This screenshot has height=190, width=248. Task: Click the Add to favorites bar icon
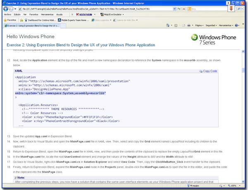click(x=21, y=20)
